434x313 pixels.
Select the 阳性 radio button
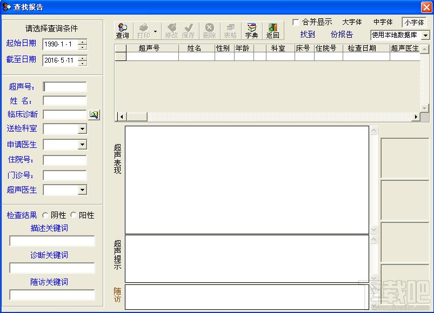pyautogui.click(x=74, y=215)
